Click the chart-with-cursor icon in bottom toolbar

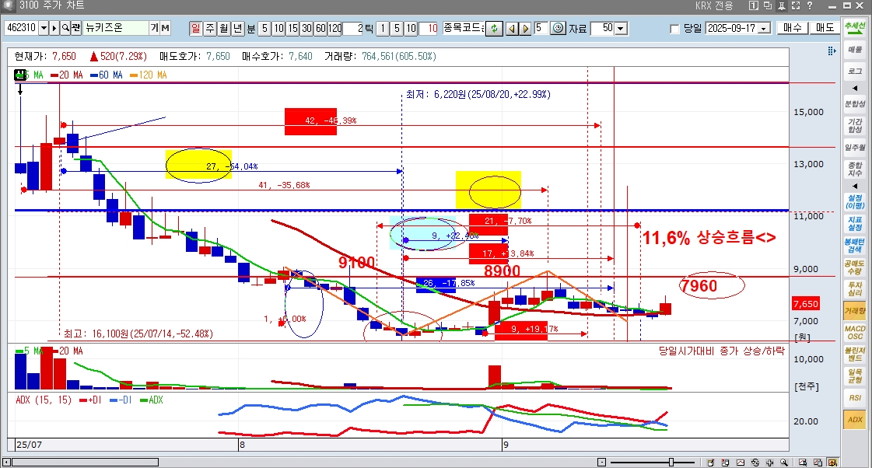pyautogui.click(x=803, y=463)
